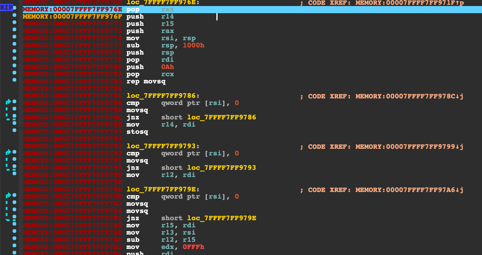Click jump arrow at cmp line 7FF9786
This screenshot has height=255, width=482.
8,102
